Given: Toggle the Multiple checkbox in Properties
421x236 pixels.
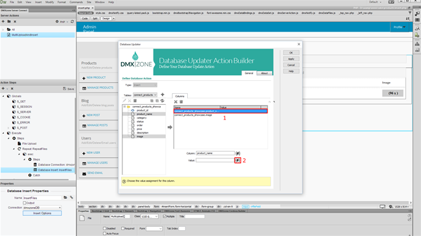Looking at the screenshot, I should 165,217.
